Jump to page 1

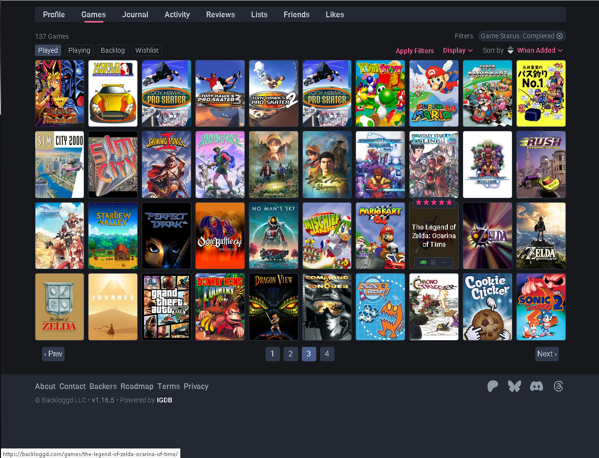click(x=272, y=354)
